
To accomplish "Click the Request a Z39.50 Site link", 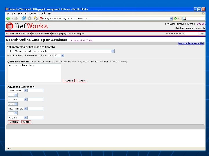I will 81,40.
